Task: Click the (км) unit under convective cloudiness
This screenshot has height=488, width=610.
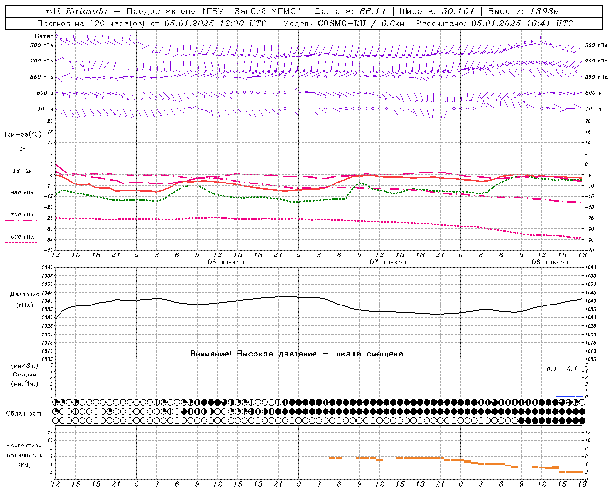Action: pos(25,464)
